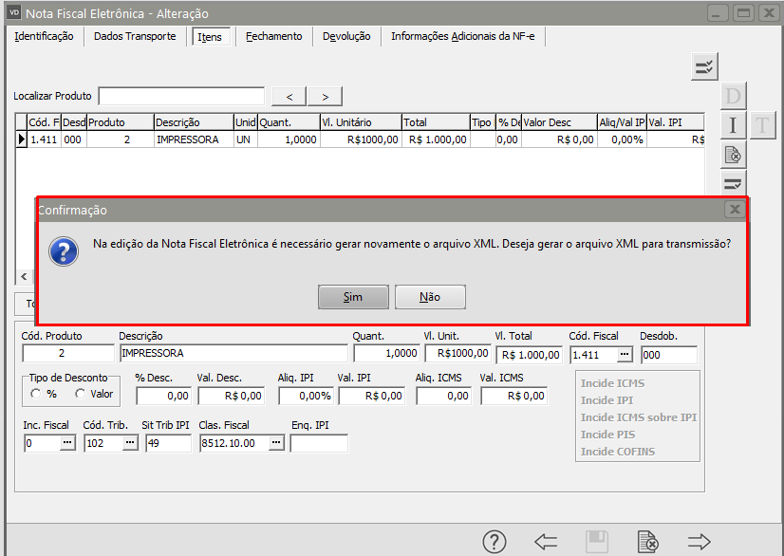The image size is (784, 556).
Task: Open the Clas. Fiscal lookup button
Action: [275, 443]
